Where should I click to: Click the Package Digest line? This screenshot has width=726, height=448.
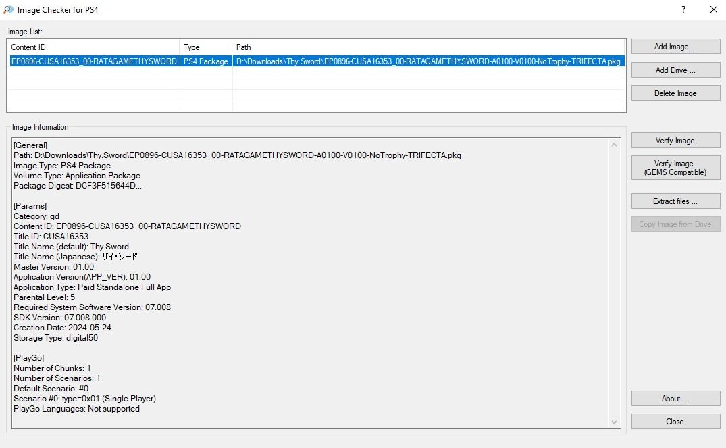click(77, 186)
